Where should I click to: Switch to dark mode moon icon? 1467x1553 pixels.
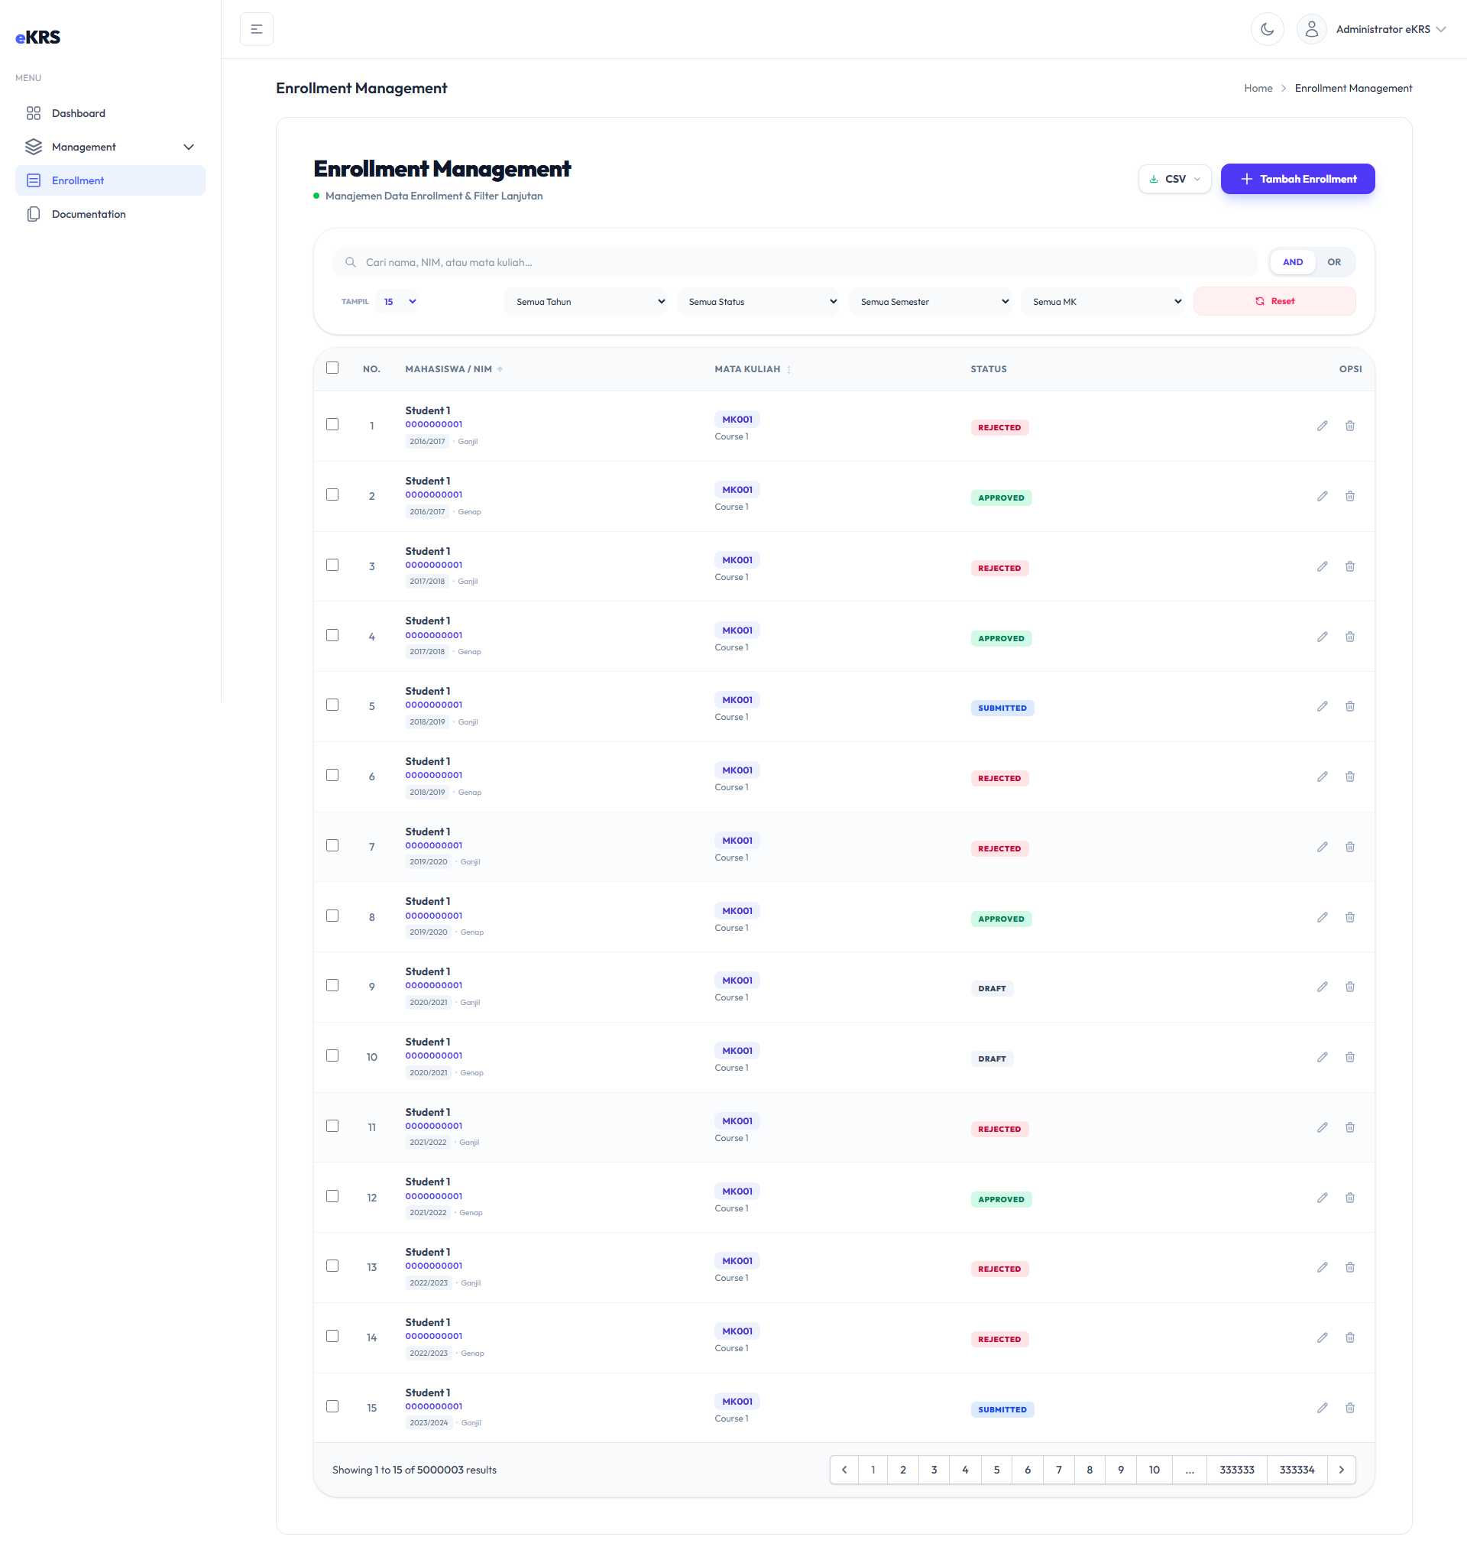coord(1267,29)
